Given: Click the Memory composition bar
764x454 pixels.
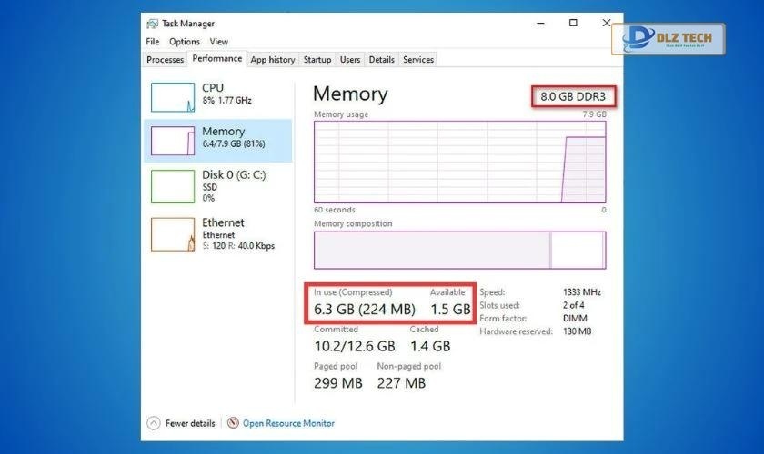Looking at the screenshot, I should [459, 250].
